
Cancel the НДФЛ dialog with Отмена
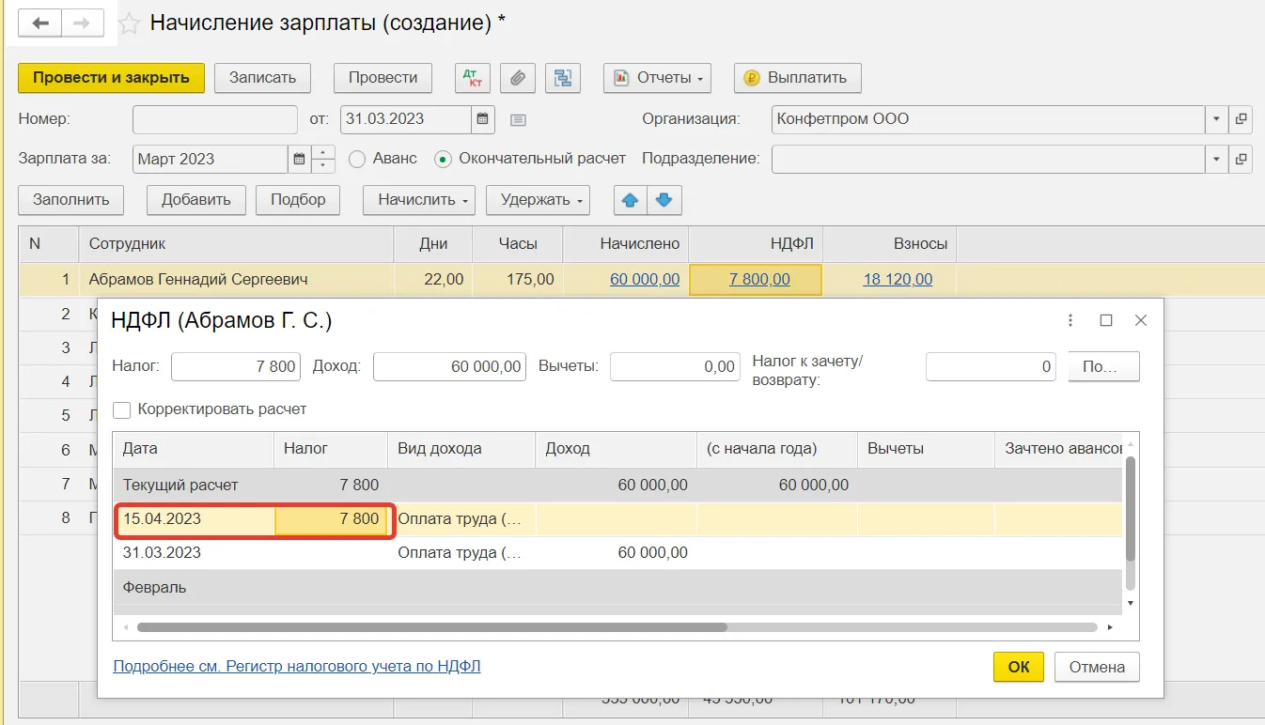tap(1097, 667)
